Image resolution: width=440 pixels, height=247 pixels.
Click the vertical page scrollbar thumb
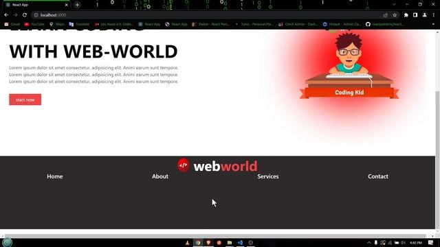(437, 160)
